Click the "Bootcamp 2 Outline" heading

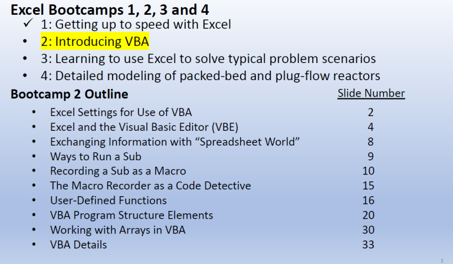point(70,94)
